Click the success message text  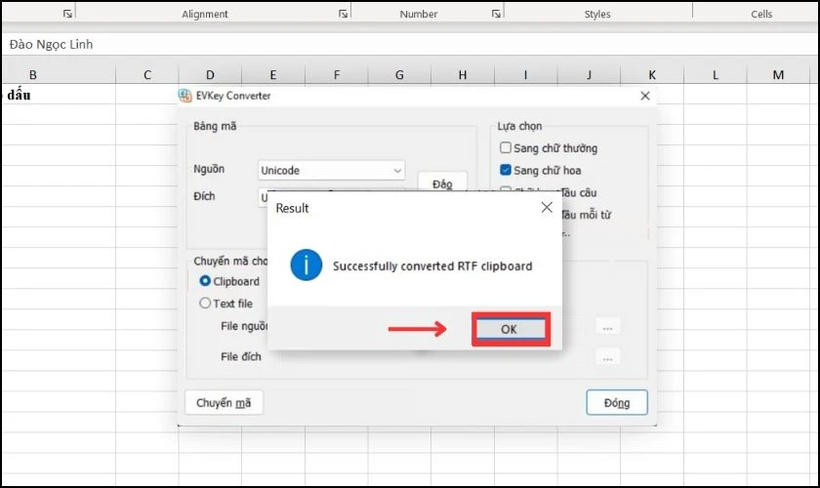(x=432, y=266)
